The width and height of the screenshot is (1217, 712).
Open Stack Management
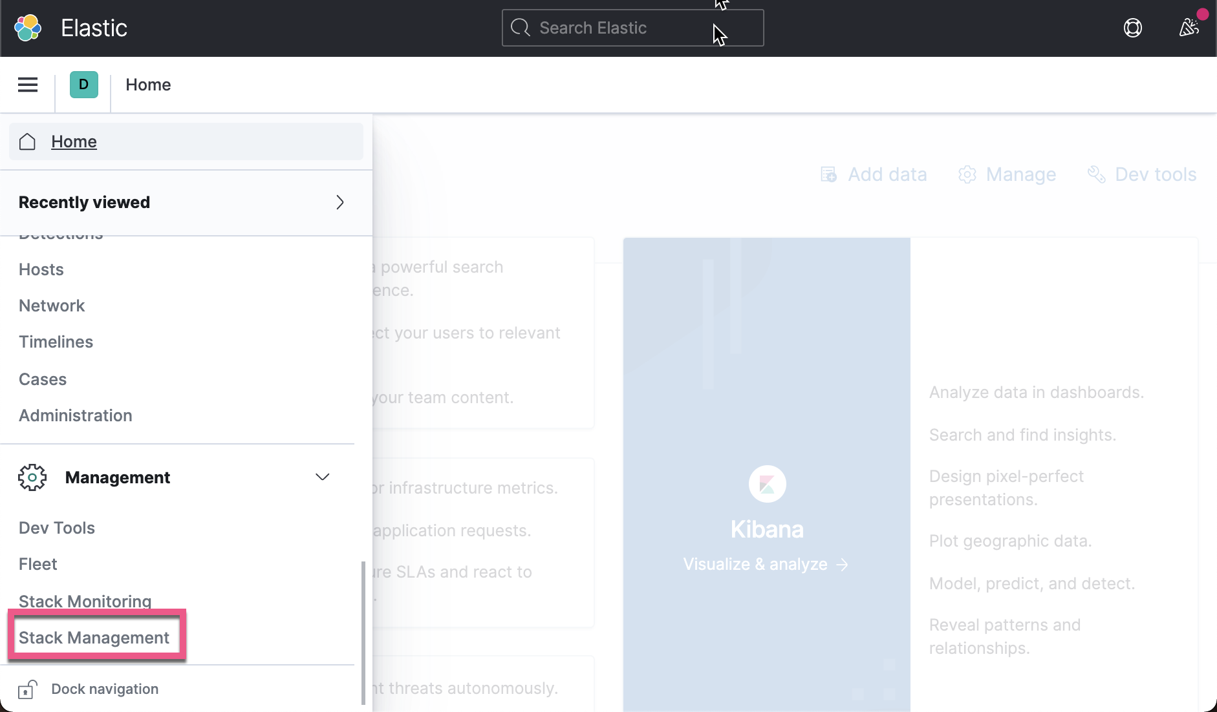point(94,637)
